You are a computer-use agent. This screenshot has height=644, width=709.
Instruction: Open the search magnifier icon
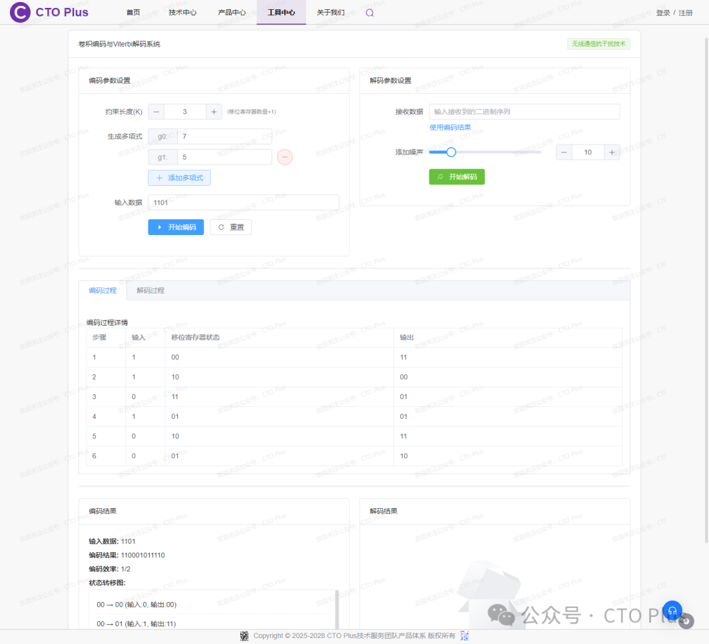(370, 12)
